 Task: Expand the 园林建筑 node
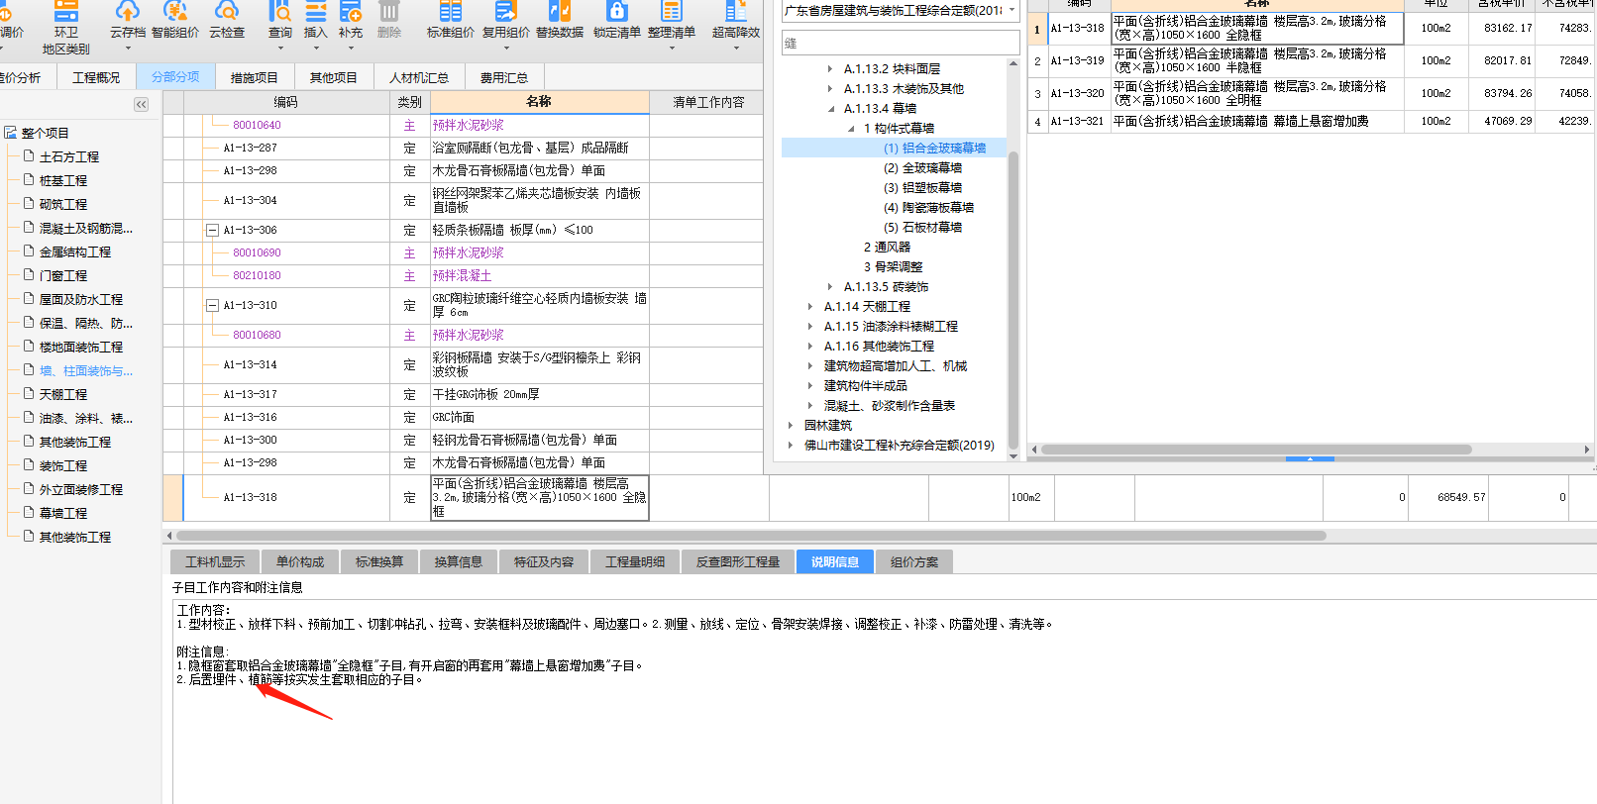pyautogui.click(x=791, y=425)
